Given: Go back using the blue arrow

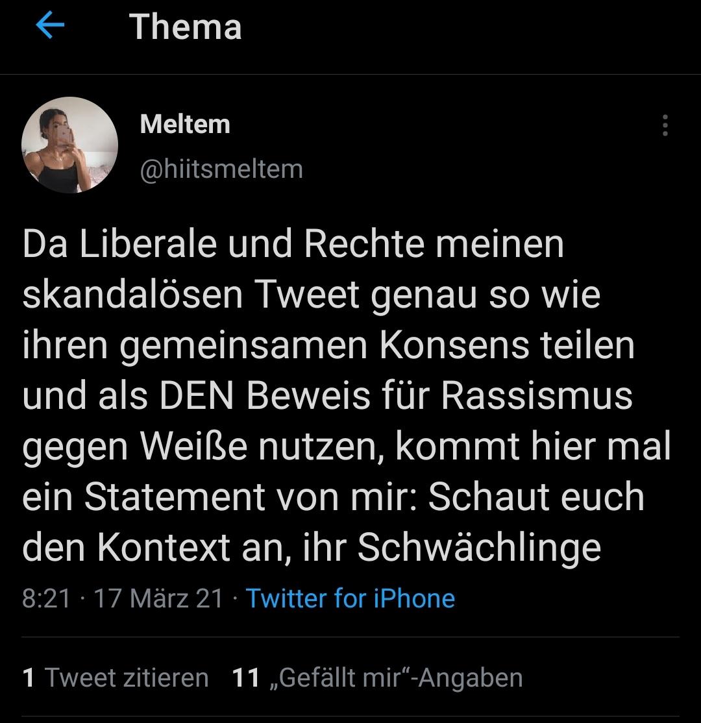Looking at the screenshot, I should click(x=50, y=25).
